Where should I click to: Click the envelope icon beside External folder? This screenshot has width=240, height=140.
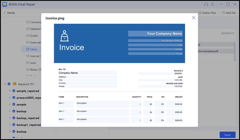click(28, 42)
